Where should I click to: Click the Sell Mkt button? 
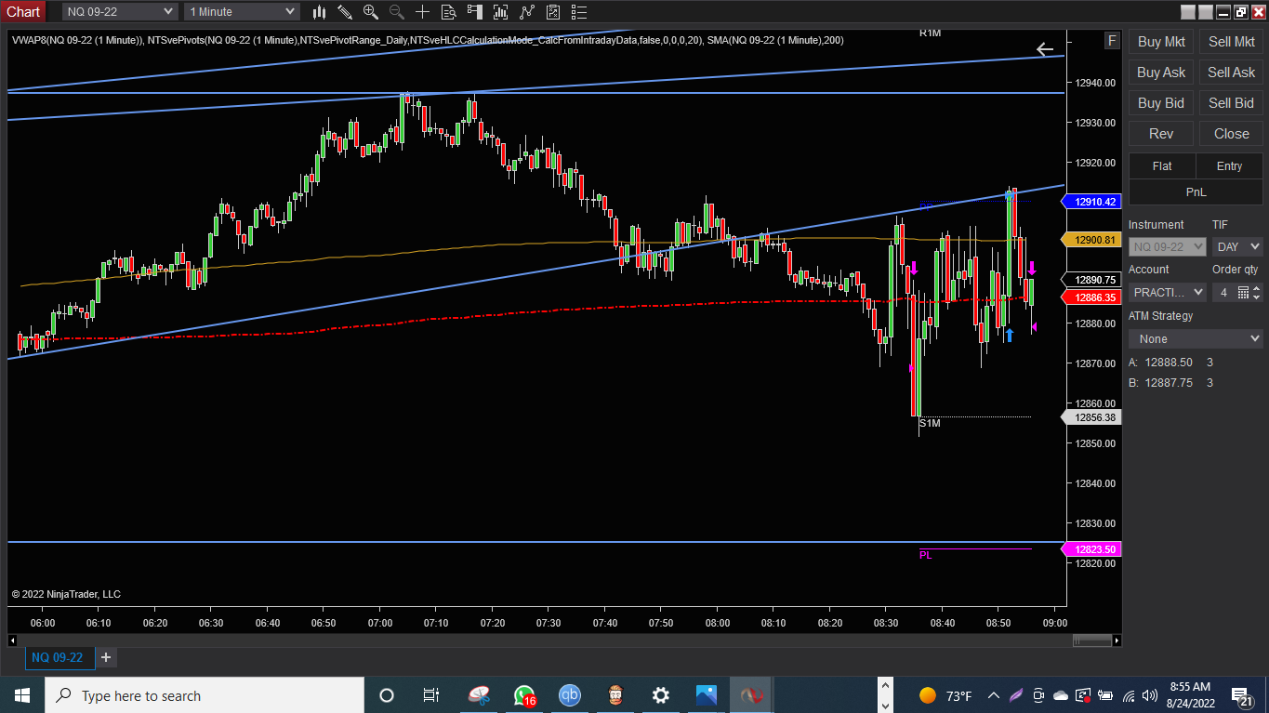click(x=1231, y=42)
